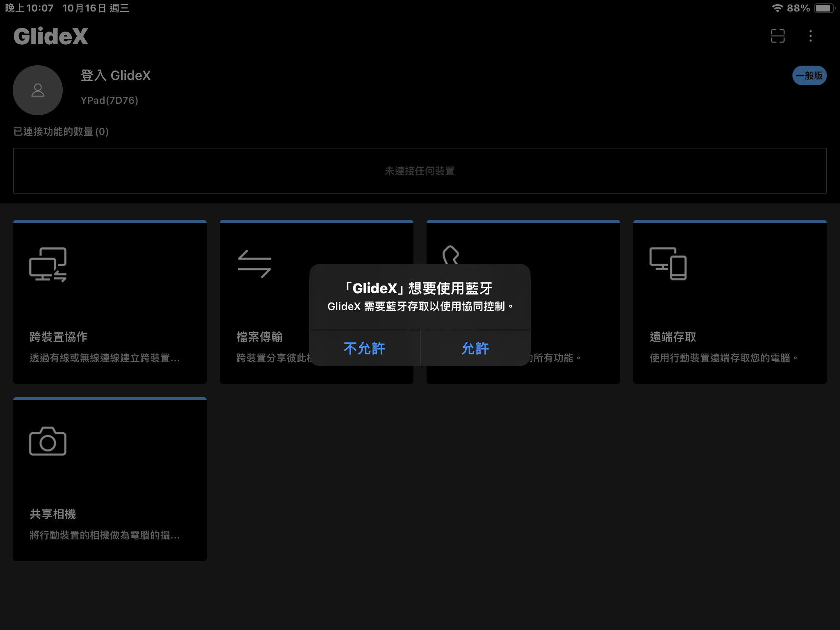
Task: Click the phone handset icon
Action: (x=450, y=254)
